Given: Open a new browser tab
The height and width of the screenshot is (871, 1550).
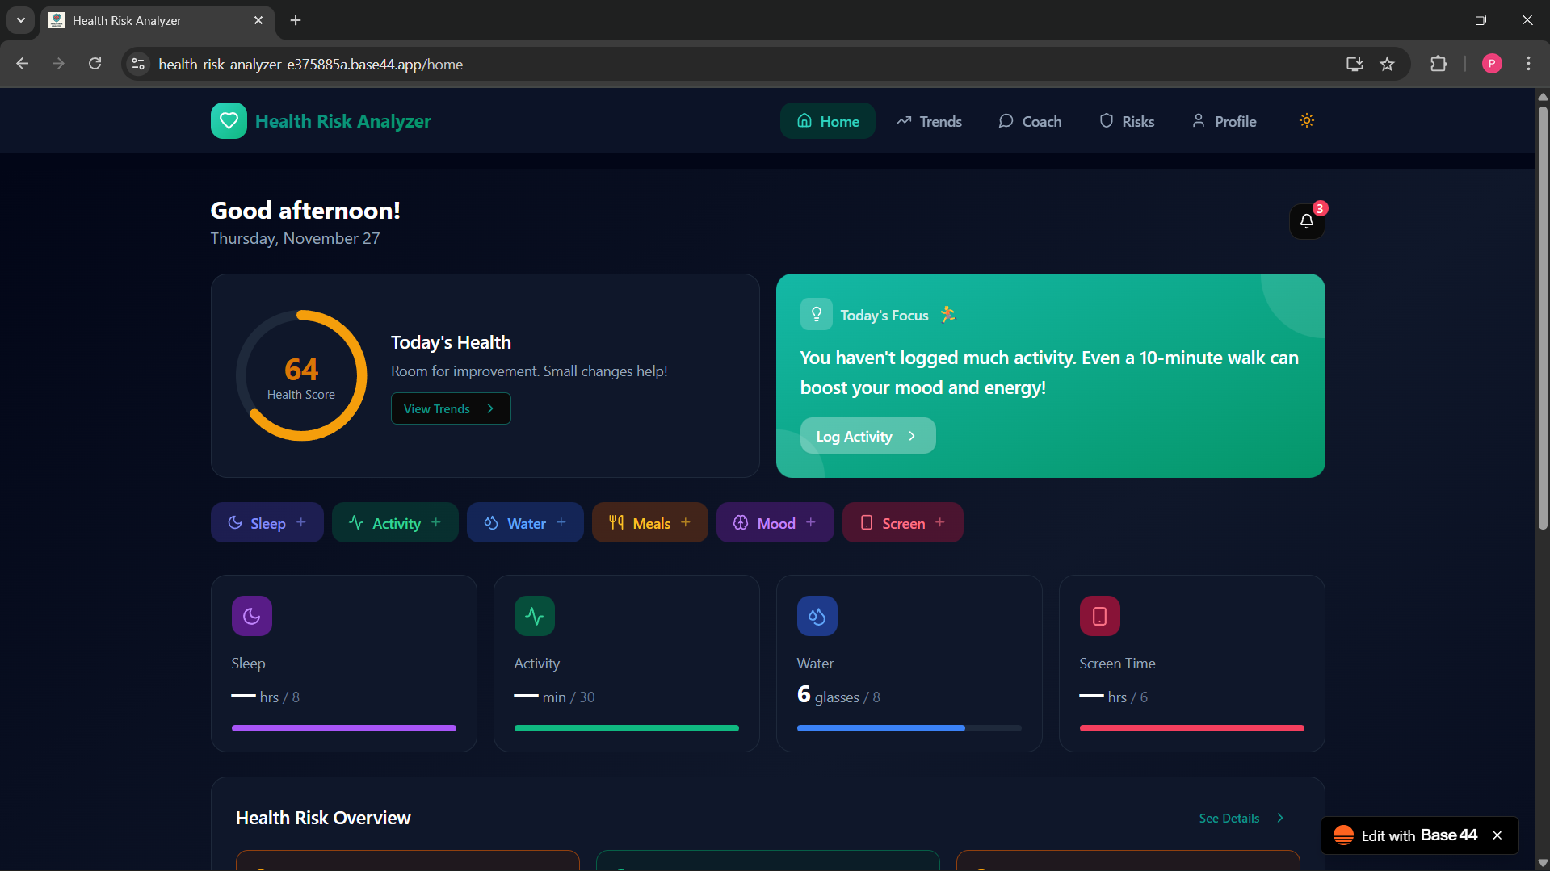Looking at the screenshot, I should coord(296,20).
